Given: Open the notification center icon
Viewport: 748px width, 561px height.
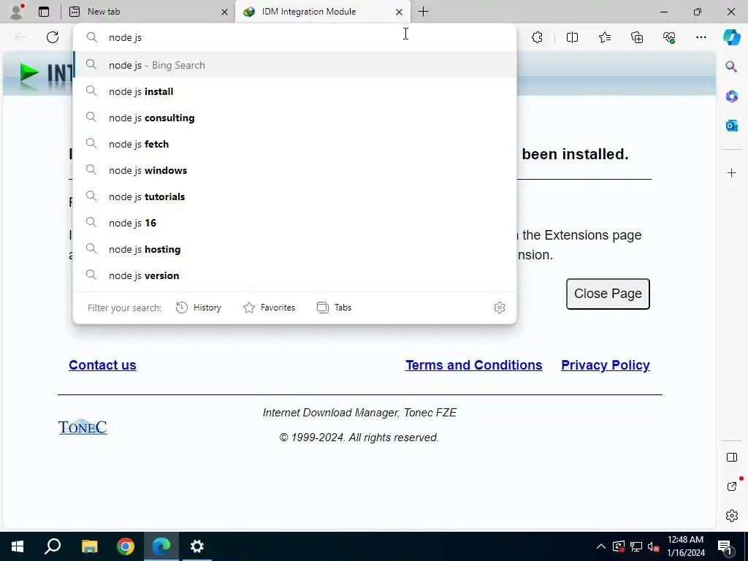Looking at the screenshot, I should [725, 546].
